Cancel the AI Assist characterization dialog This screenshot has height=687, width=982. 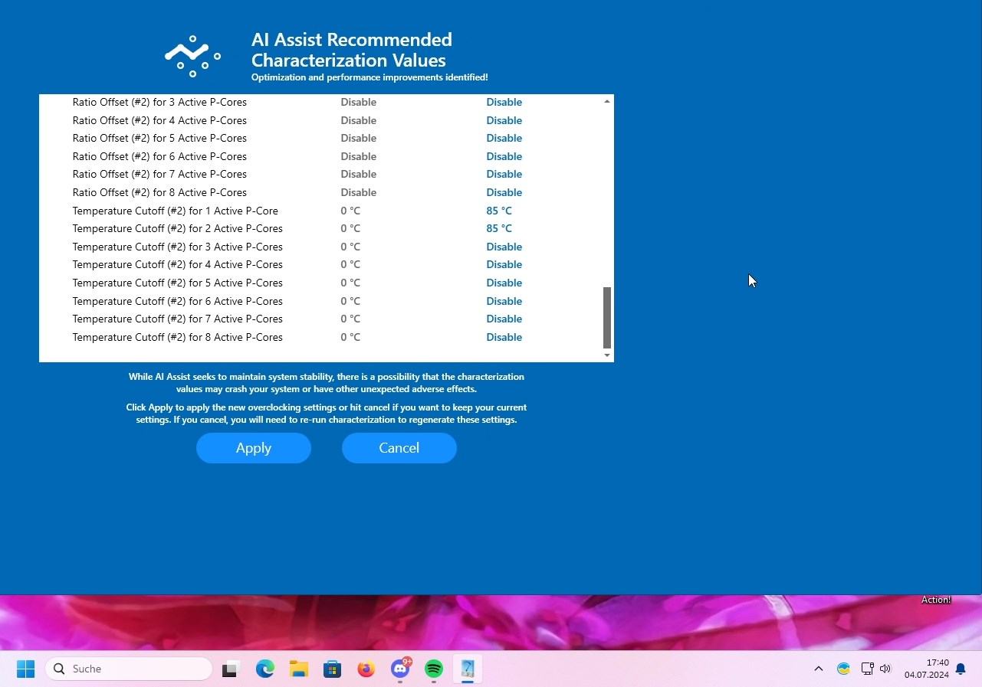click(399, 448)
